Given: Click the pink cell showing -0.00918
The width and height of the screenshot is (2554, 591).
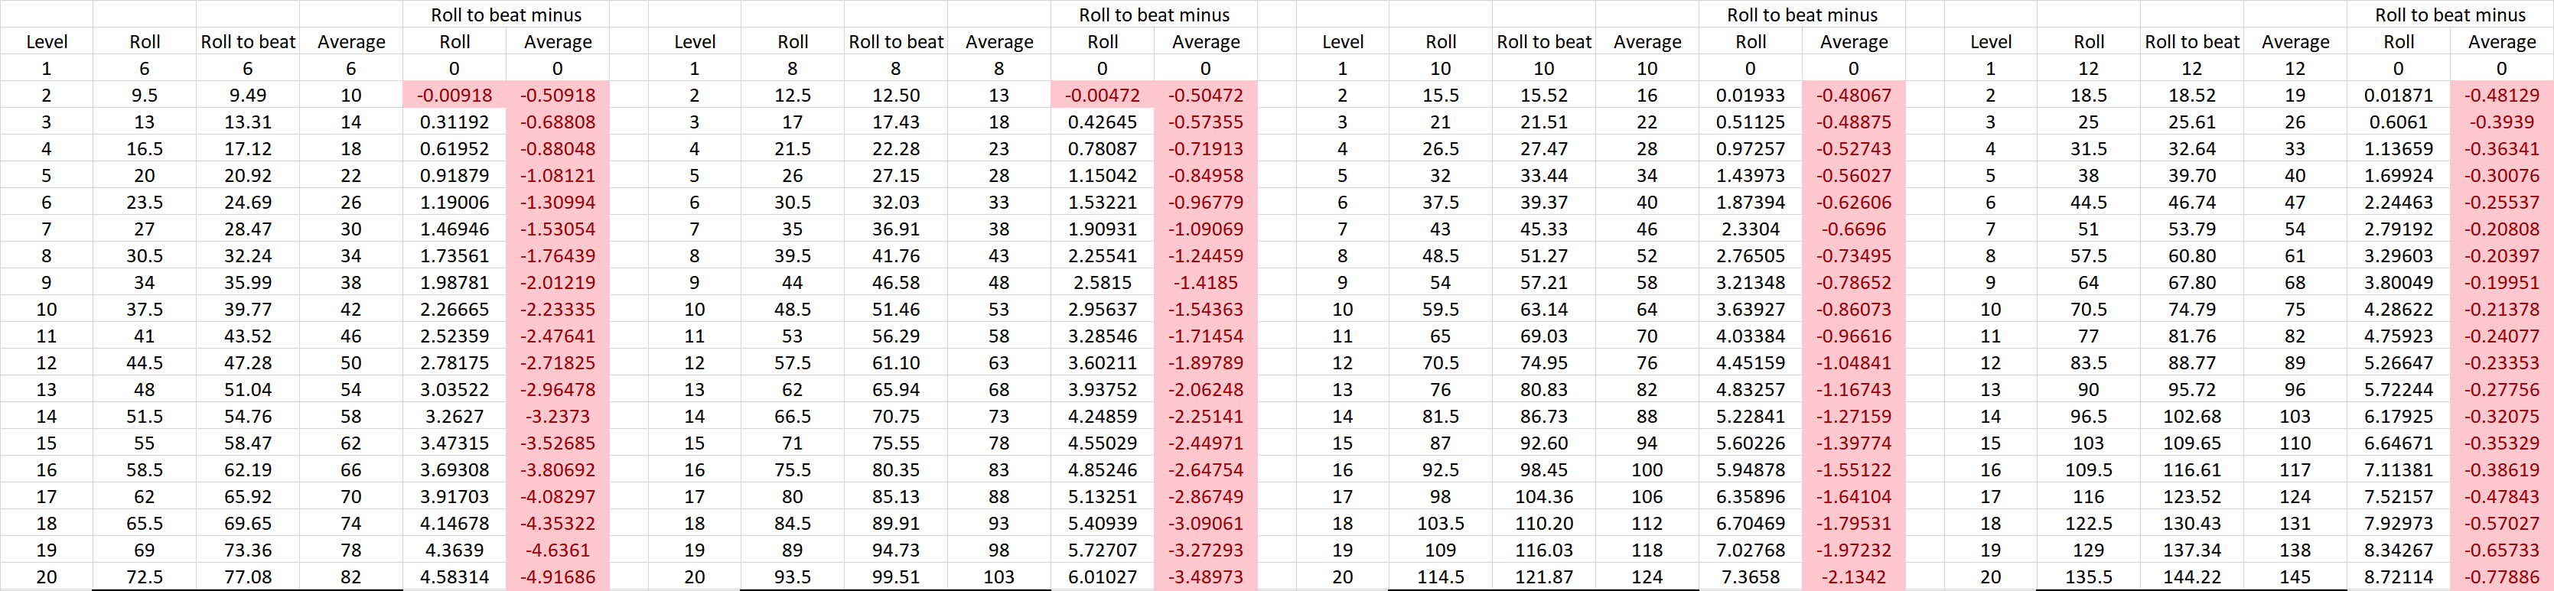Looking at the screenshot, I should click(x=454, y=95).
